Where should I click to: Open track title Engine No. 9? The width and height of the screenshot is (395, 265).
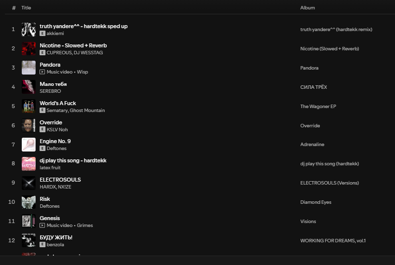(x=55, y=141)
